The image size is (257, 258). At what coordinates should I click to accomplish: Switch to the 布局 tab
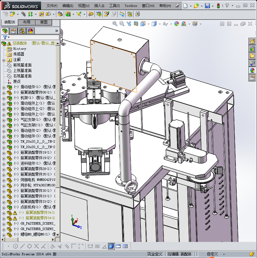tap(26, 22)
